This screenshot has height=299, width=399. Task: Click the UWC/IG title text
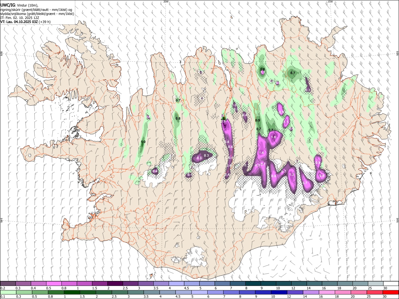click(x=7, y=5)
